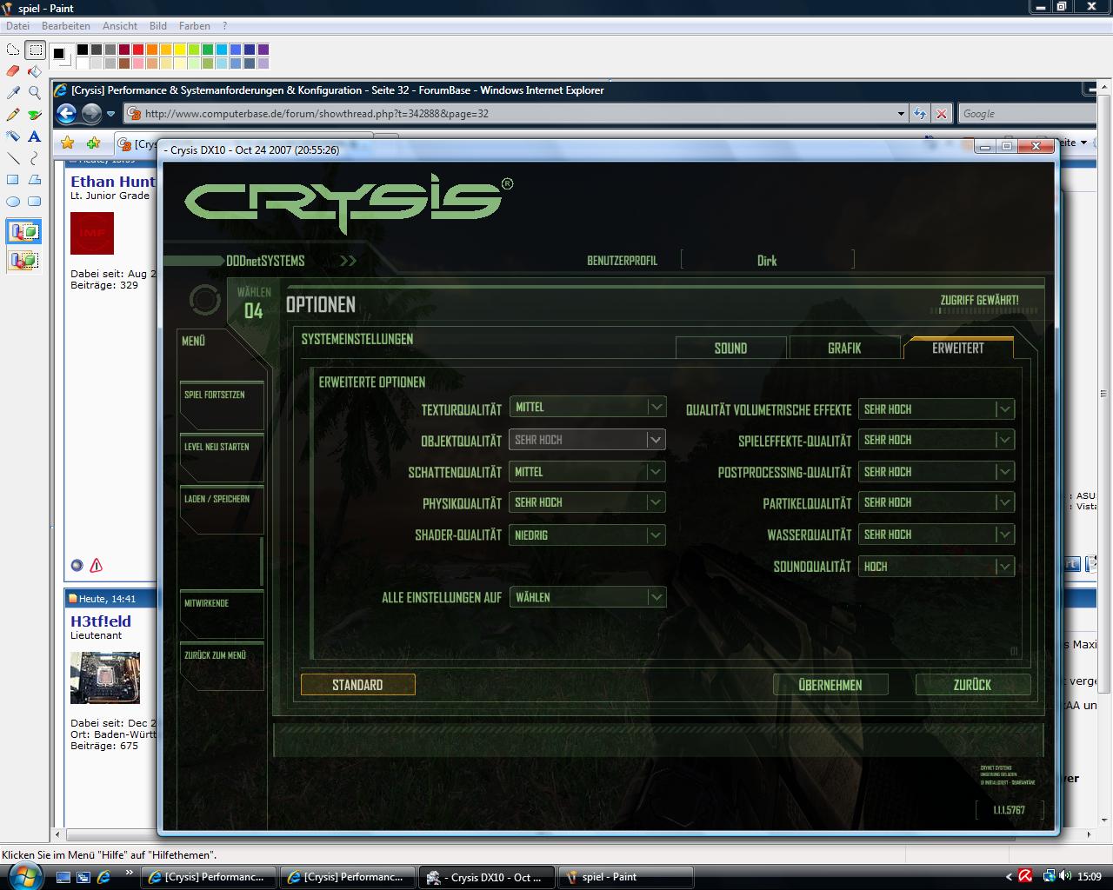The height and width of the screenshot is (890, 1113).
Task: Choose the straight Line tool
Action: click(x=13, y=157)
